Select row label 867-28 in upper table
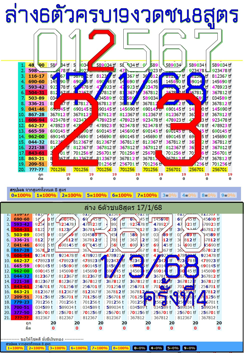 pos(36,114)
